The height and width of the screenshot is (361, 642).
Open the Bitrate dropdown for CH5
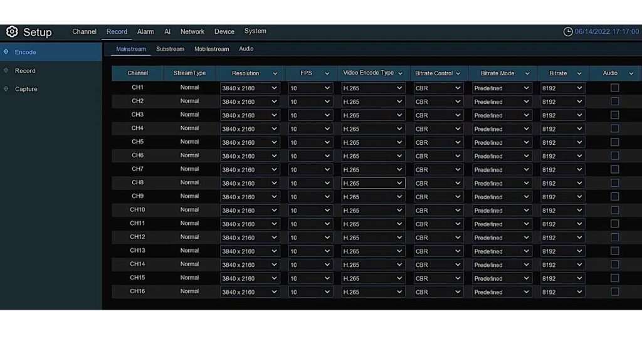(562, 142)
